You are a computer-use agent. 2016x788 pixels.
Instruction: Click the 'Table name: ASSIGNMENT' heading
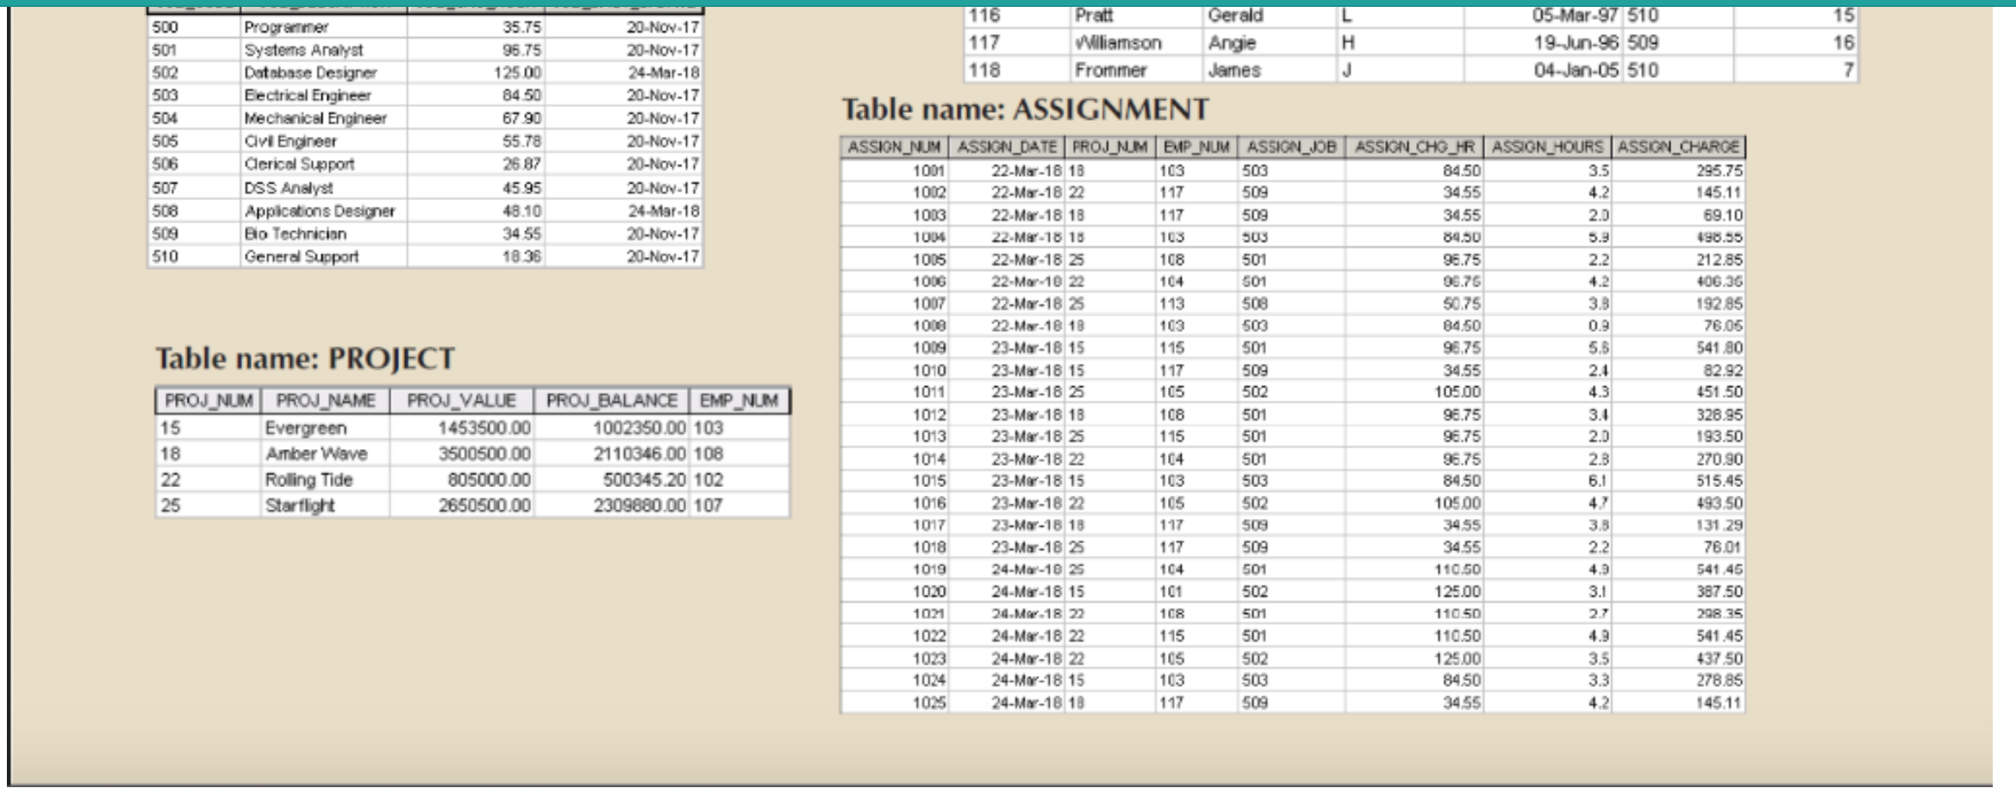(x=1025, y=109)
